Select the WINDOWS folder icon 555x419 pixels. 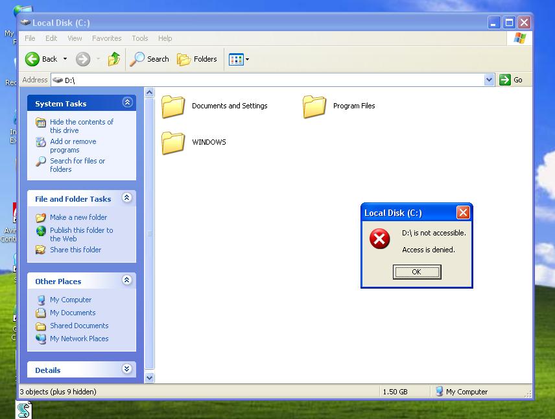pyautogui.click(x=173, y=143)
